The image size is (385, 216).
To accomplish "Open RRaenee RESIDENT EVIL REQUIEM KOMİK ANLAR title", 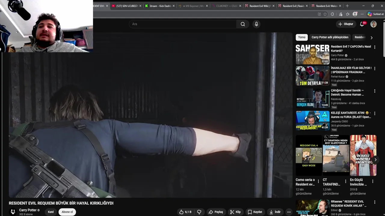I will tap(349, 203).
